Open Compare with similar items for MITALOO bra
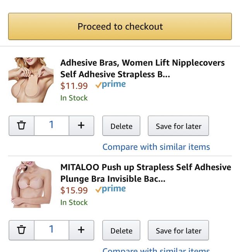This screenshot has height=252, width=240. point(156,249)
